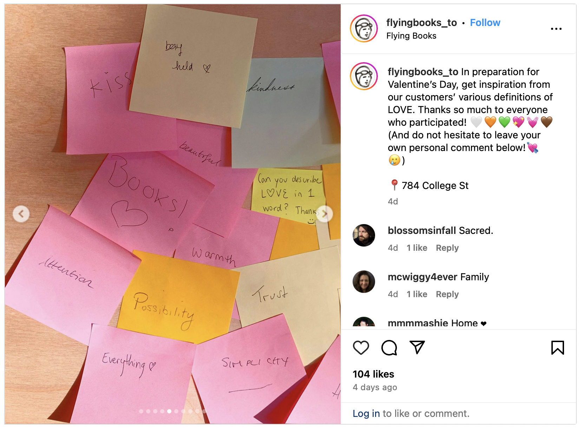The image size is (583, 432).
Task: Save post with bookmark icon
Action: (557, 348)
